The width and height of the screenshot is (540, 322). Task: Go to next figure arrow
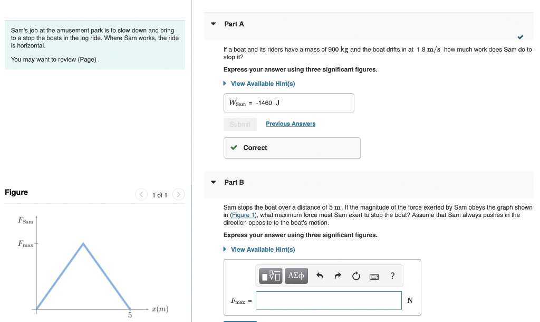coord(178,195)
